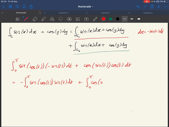Select the Shapes tool
The width and height of the screenshot is (169, 127).
click(52, 19)
